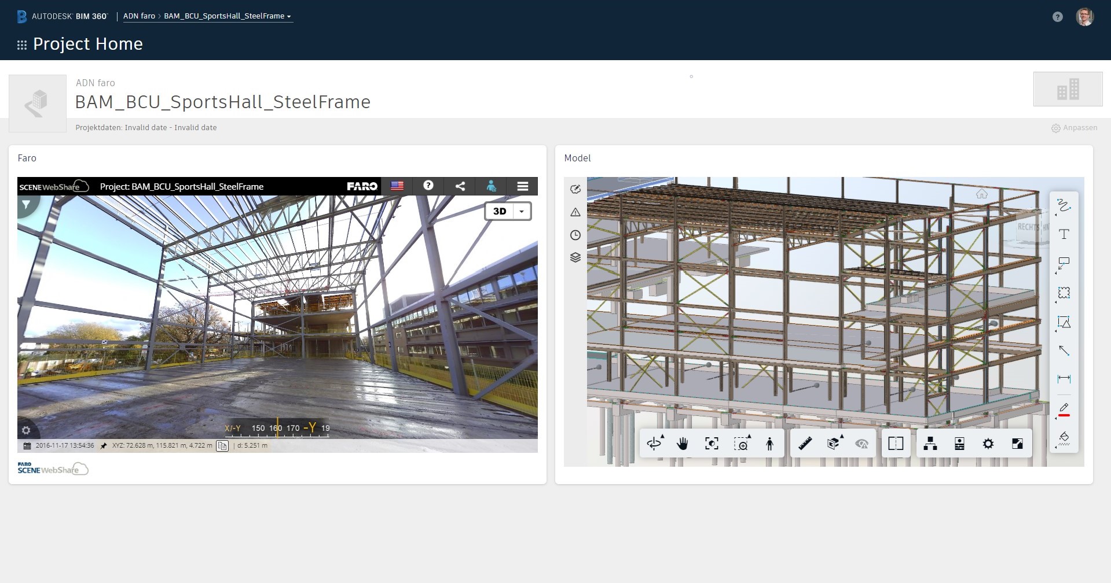Select the Text markup tool
The height and width of the screenshot is (583, 1111).
[1064, 234]
